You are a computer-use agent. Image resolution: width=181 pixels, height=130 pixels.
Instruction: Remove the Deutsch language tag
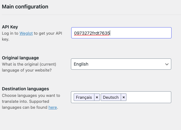[x=124, y=97]
